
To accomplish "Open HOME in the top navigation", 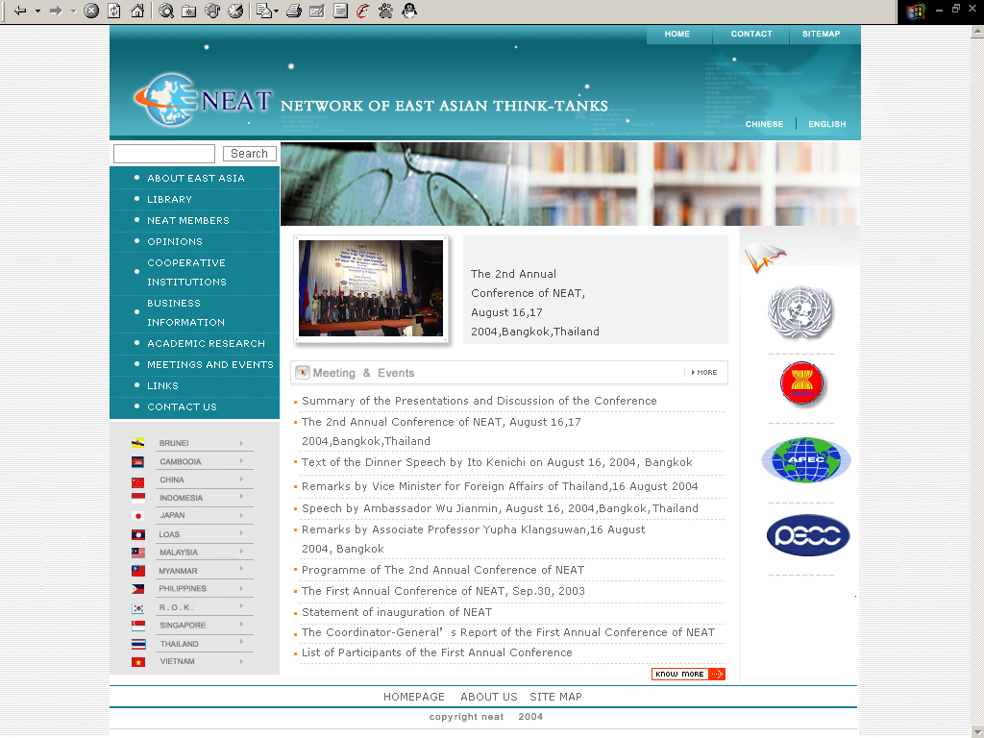I will point(677,34).
